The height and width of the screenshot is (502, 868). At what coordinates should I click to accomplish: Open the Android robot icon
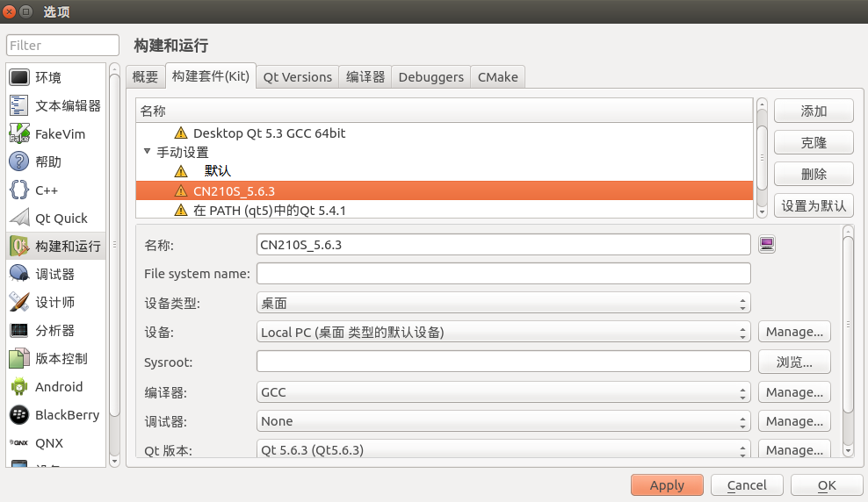(x=18, y=386)
